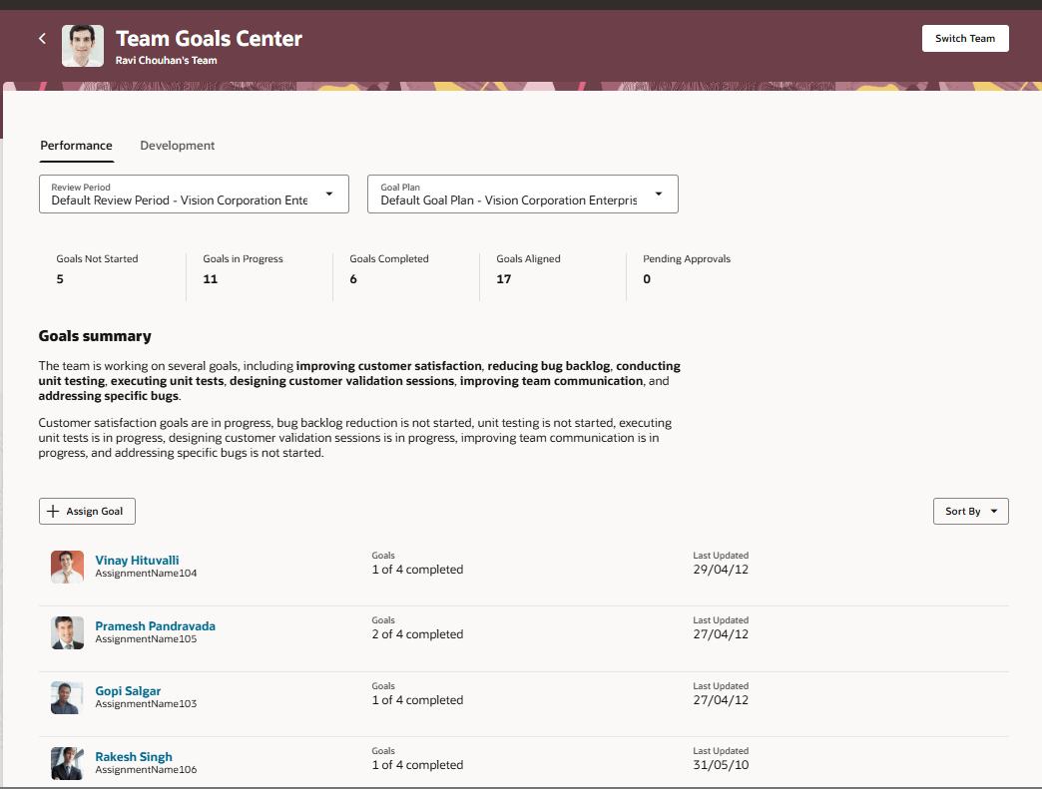
Task: Click Pramesh Pandravada's avatar image
Action: [x=66, y=631]
